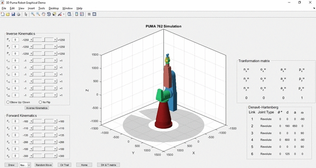
Task: Click the Open File folder icon
Action: [x=8, y=14]
